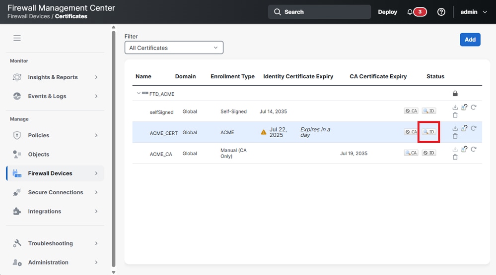Click the Add certificate button
The image size is (496, 275).
470,40
